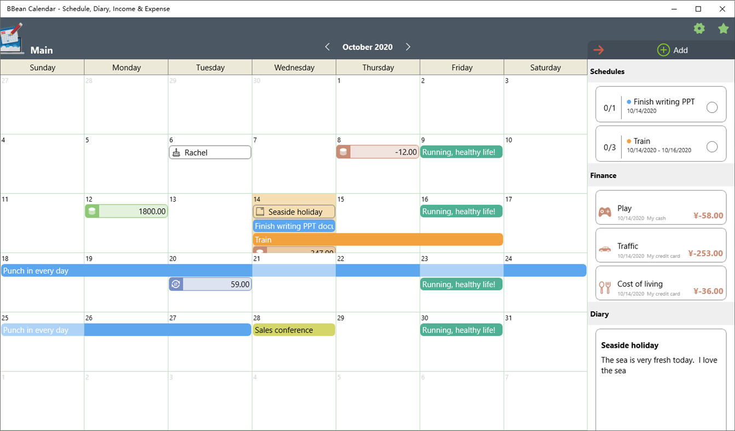735x431 pixels.
Task: Check off the Train schedule circle
Action: tap(712, 146)
